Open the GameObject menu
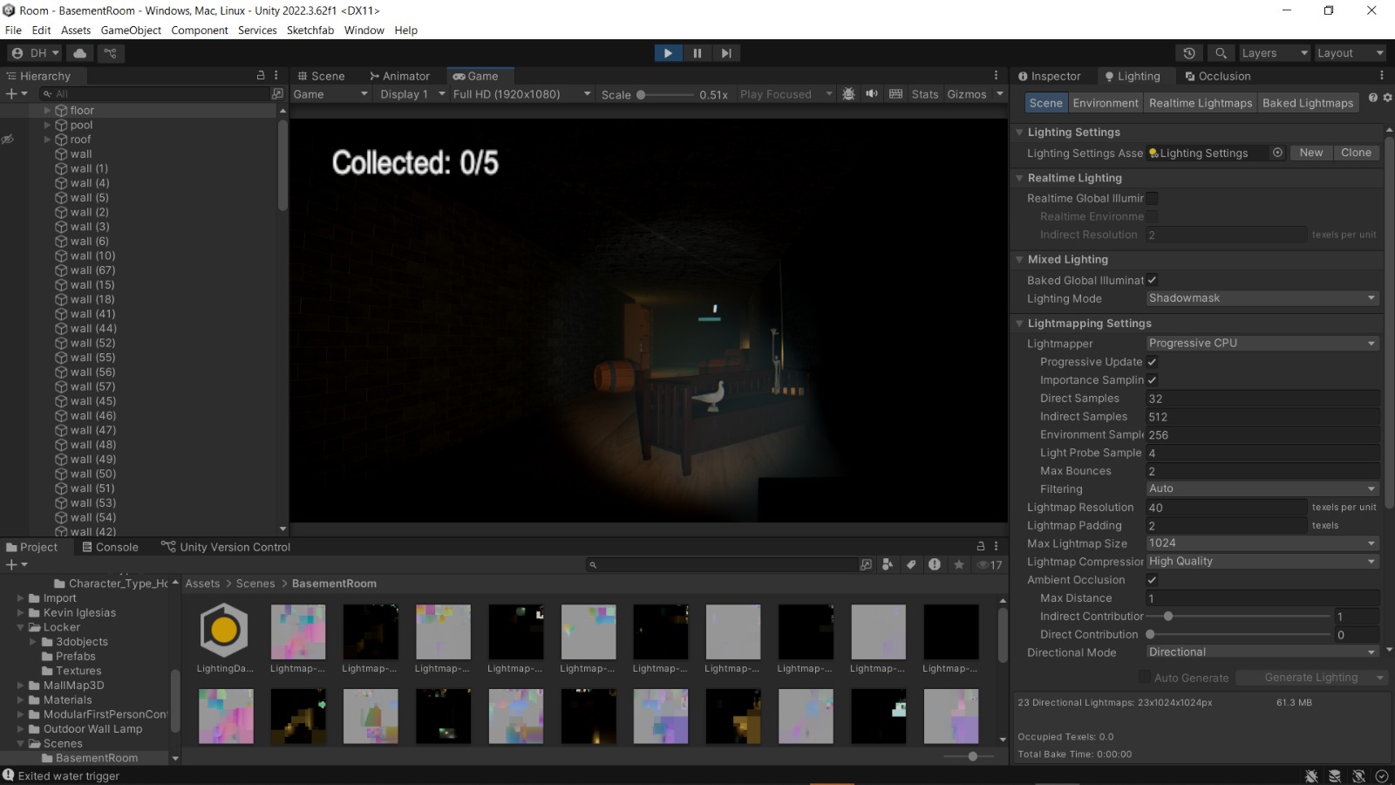The width and height of the screenshot is (1395, 785). [x=131, y=31]
